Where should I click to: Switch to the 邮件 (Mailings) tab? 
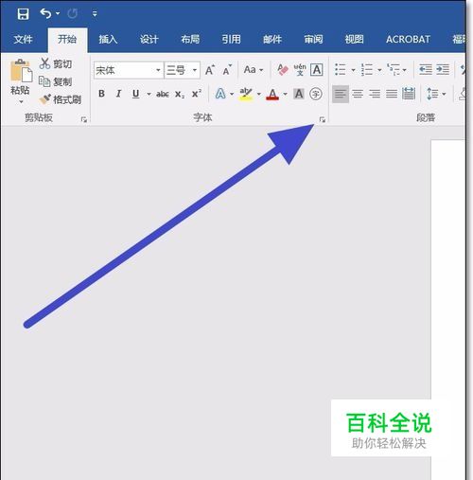[x=272, y=40]
